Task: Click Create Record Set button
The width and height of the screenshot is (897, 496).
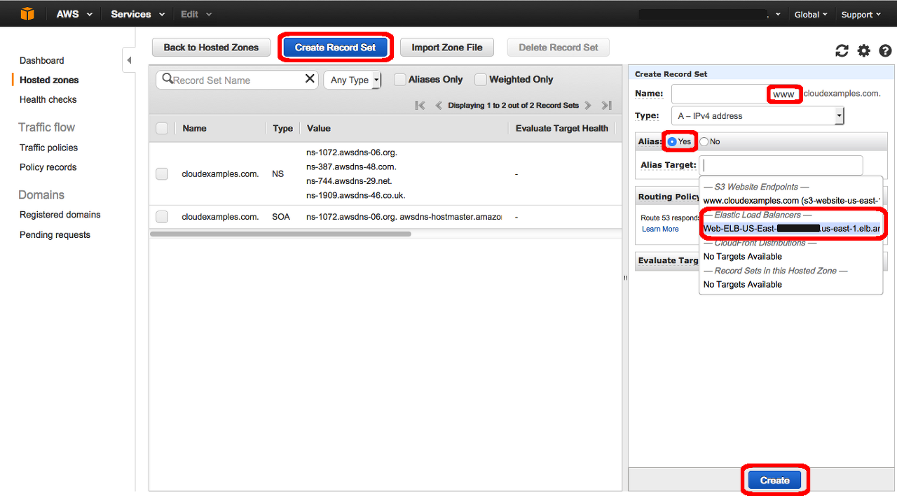Action: point(336,48)
